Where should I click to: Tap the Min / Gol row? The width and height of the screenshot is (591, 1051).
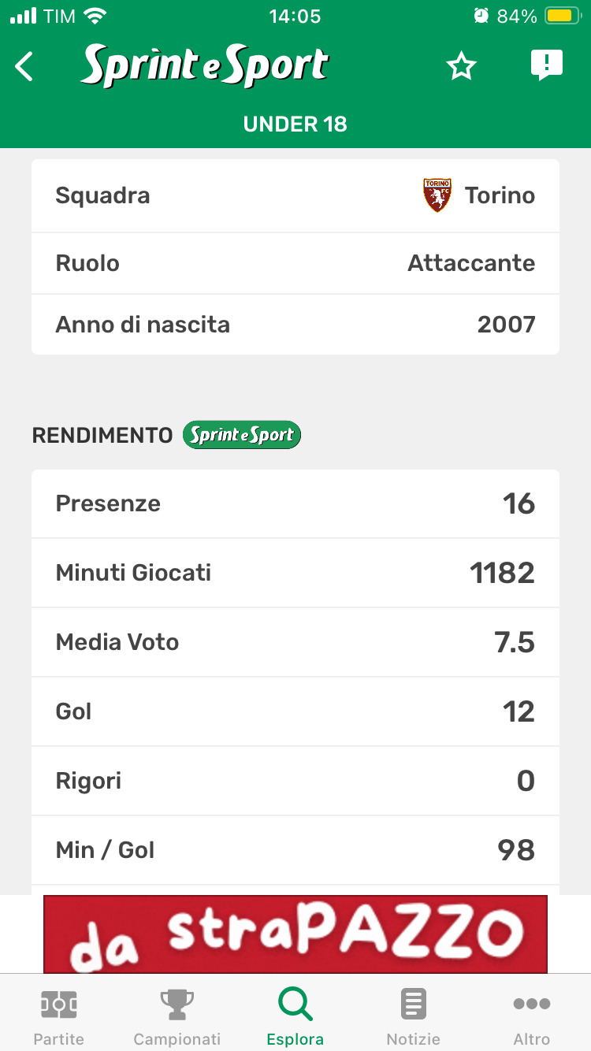295,850
